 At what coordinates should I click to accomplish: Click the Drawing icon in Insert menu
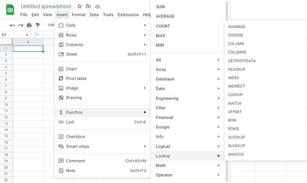click(x=61, y=97)
